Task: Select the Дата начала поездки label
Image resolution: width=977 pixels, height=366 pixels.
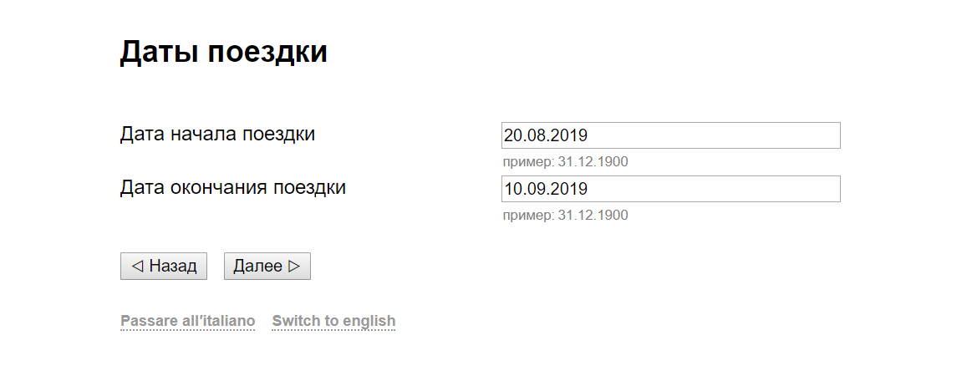Action: (217, 134)
